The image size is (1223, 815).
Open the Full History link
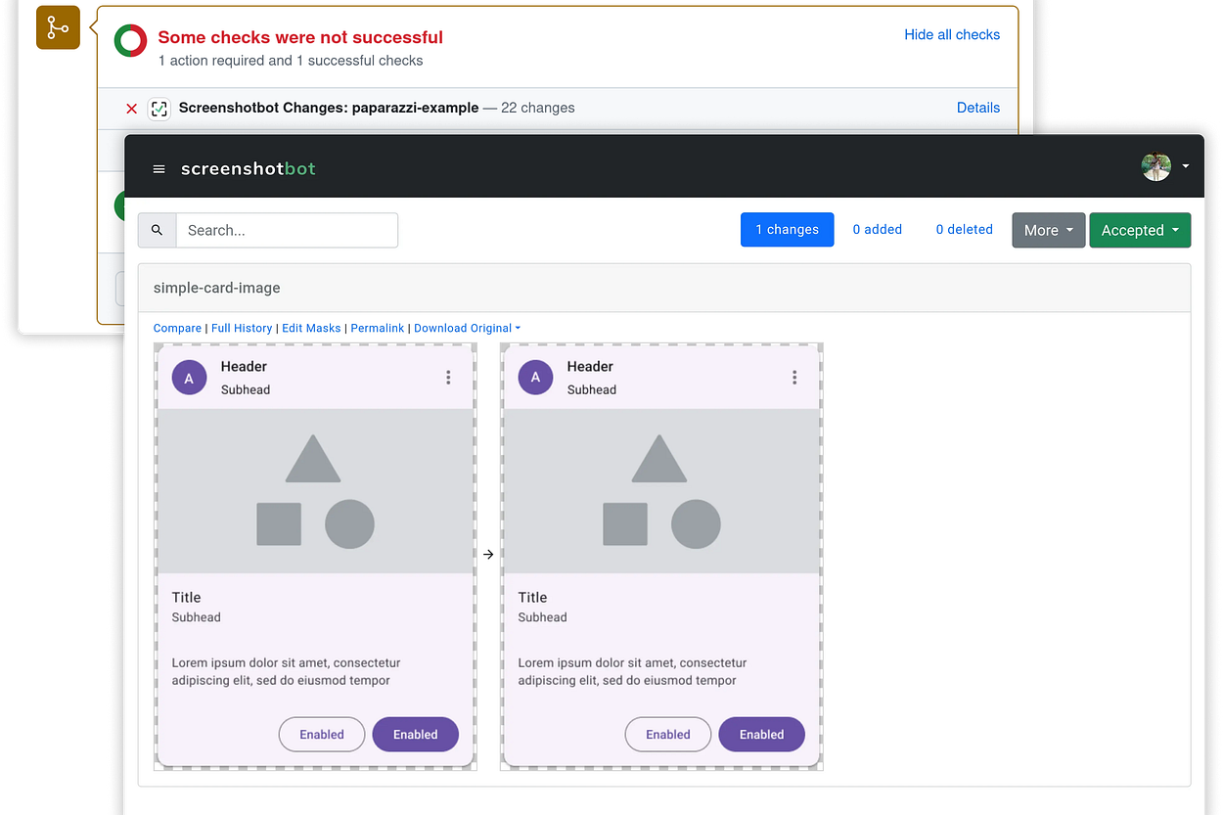pos(242,329)
